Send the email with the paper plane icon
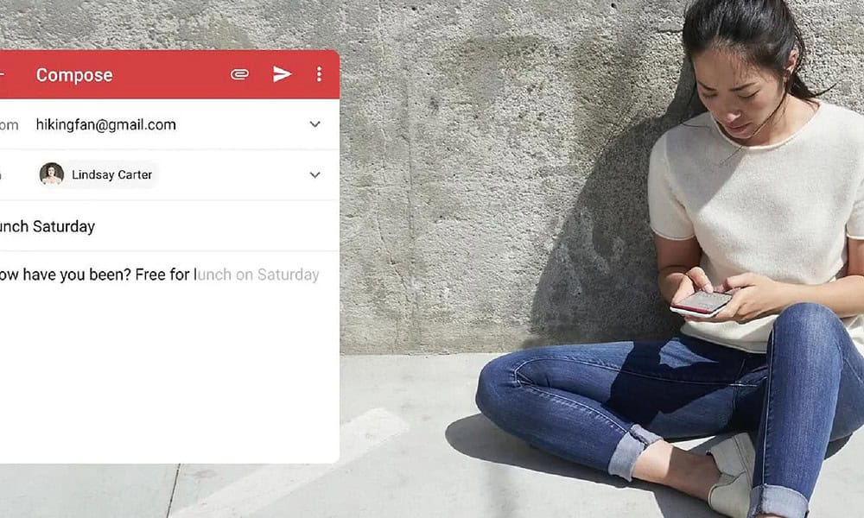Viewport: 864px width, 518px height. pyautogui.click(x=283, y=74)
